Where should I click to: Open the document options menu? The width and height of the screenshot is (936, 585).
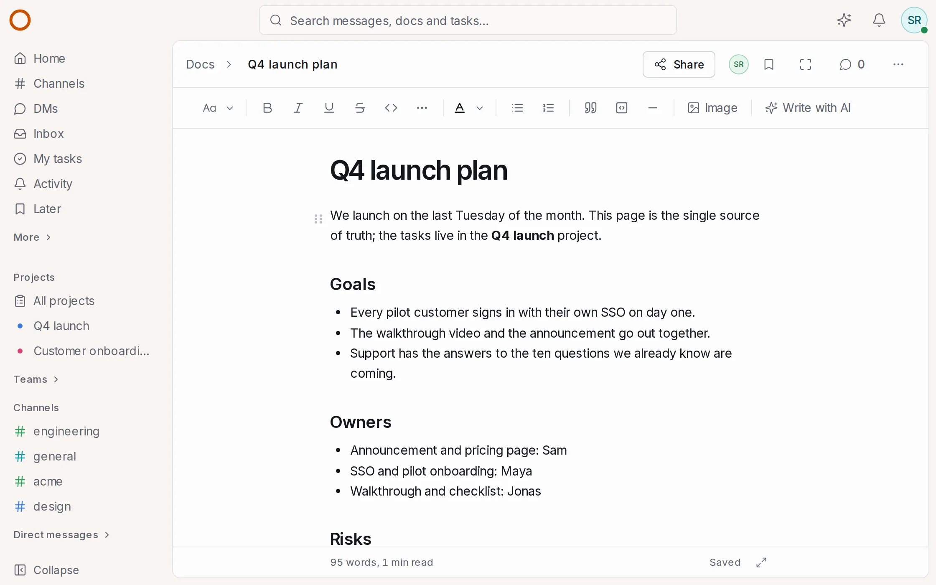tap(898, 64)
